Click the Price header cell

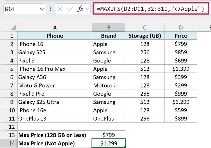[181, 36]
